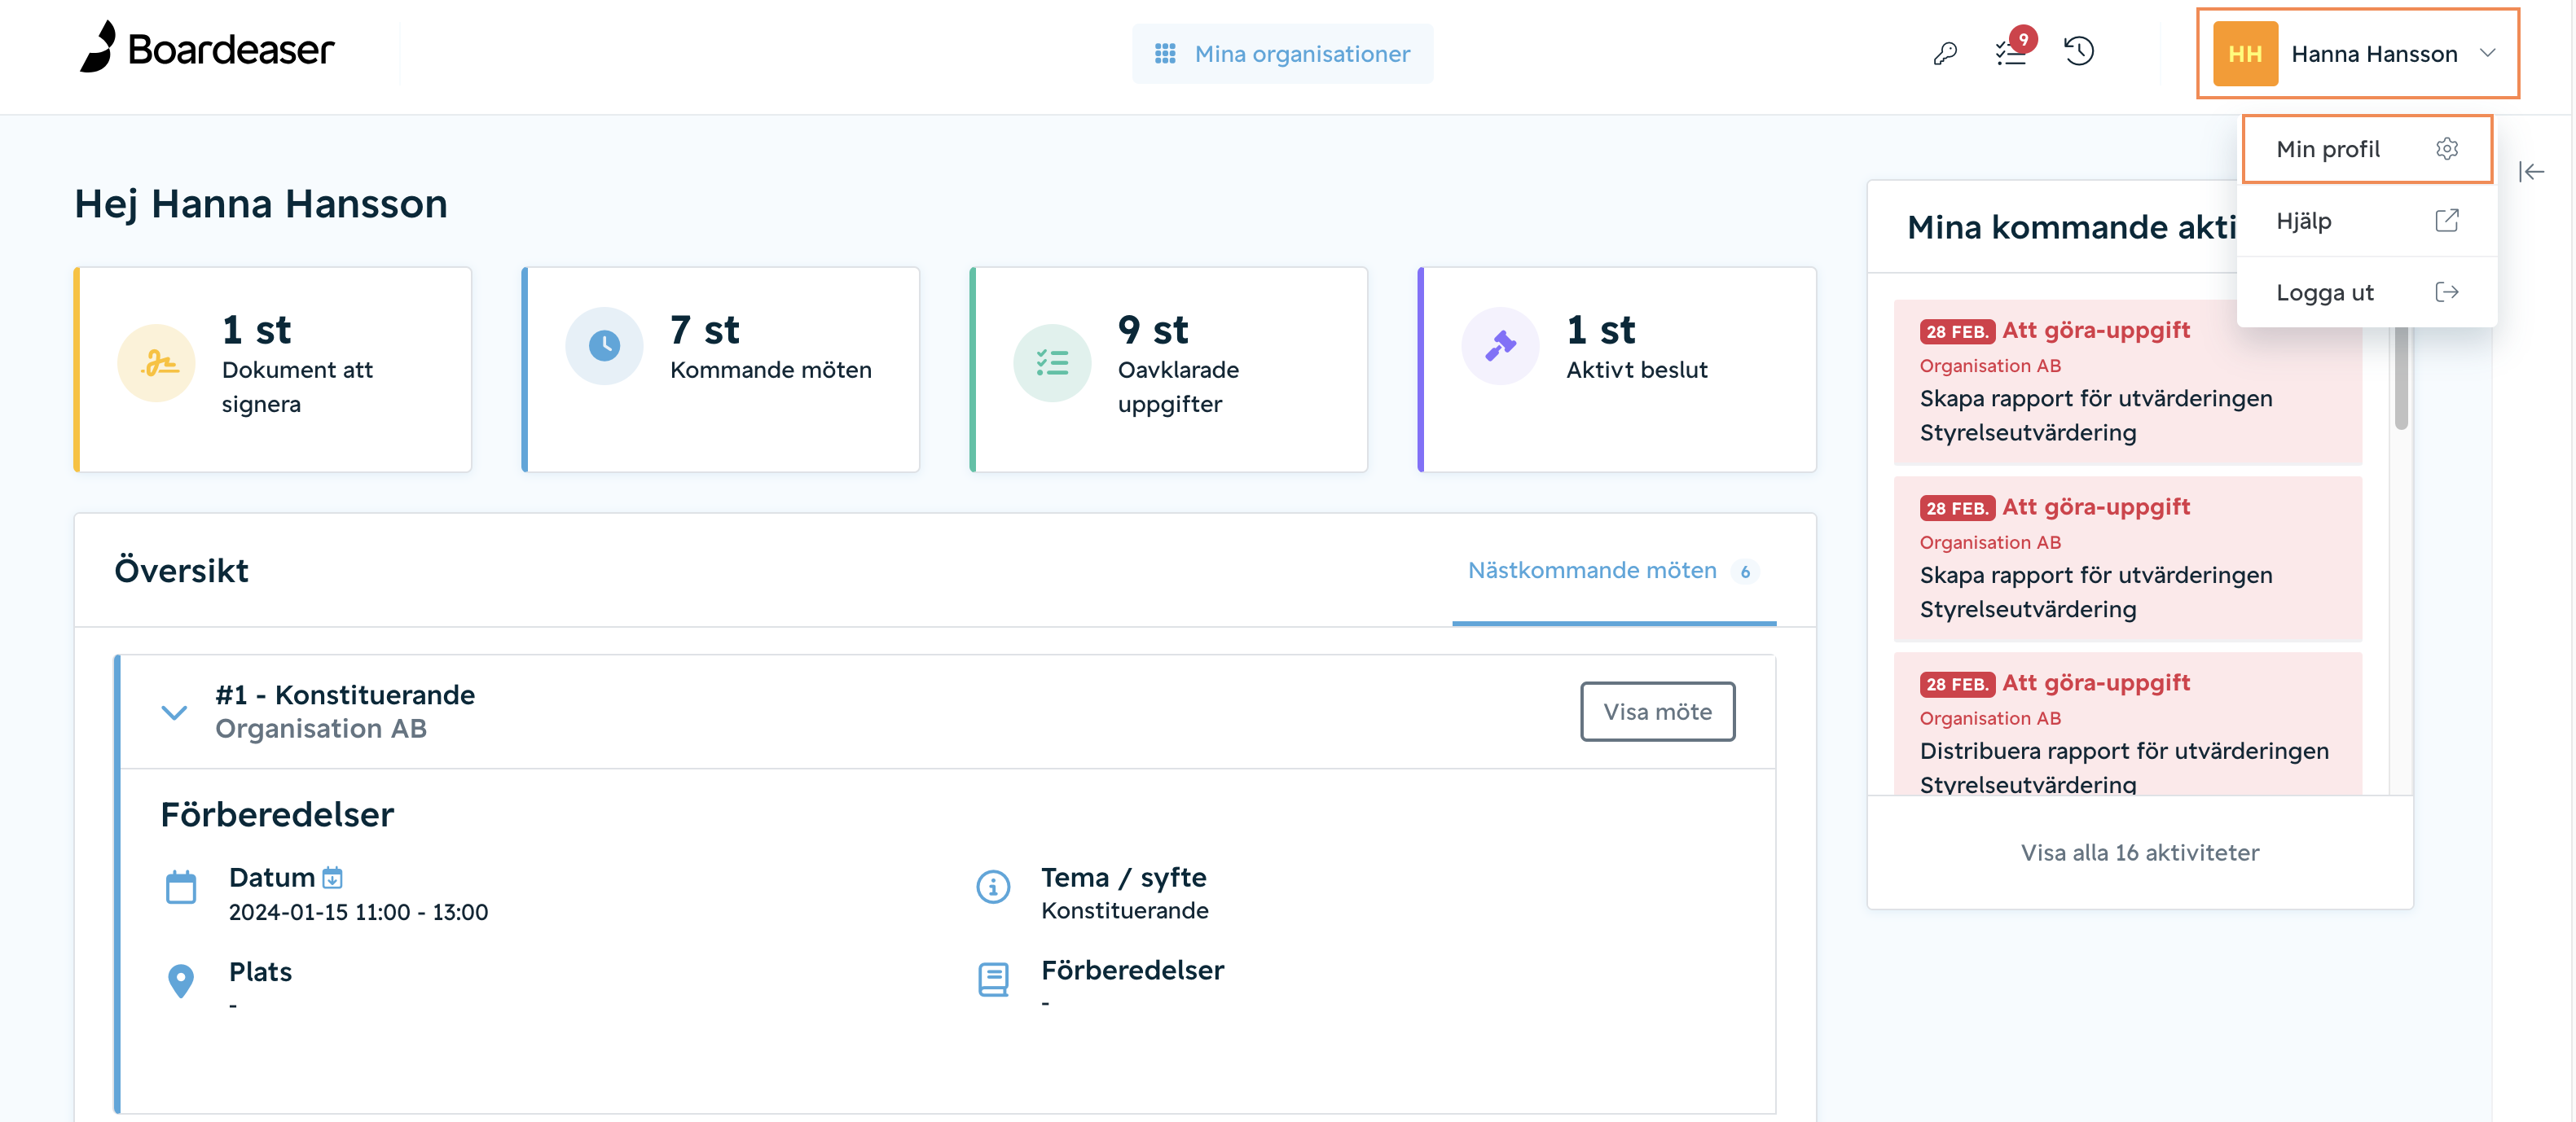The image size is (2576, 1122).
Task: Click the book icon beside Förberedelser
Action: 993,980
